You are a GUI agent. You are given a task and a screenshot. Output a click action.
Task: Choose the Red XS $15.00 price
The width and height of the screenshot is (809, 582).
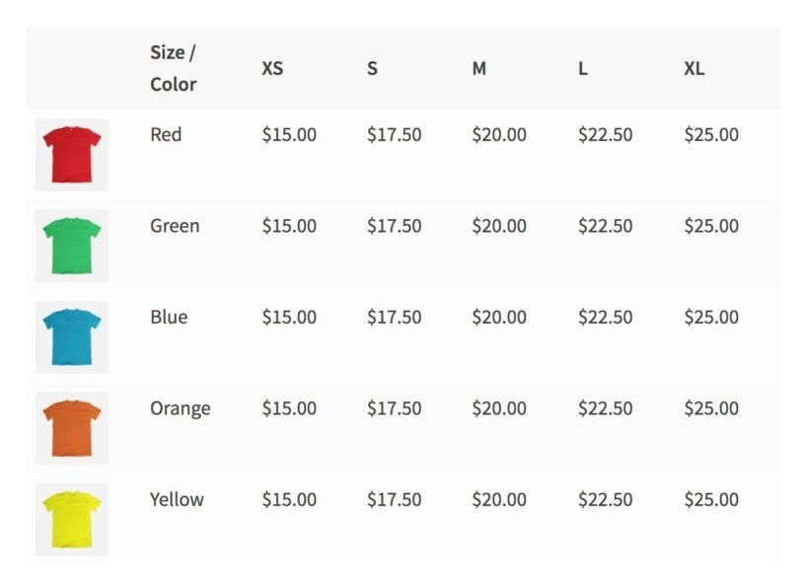289,135
